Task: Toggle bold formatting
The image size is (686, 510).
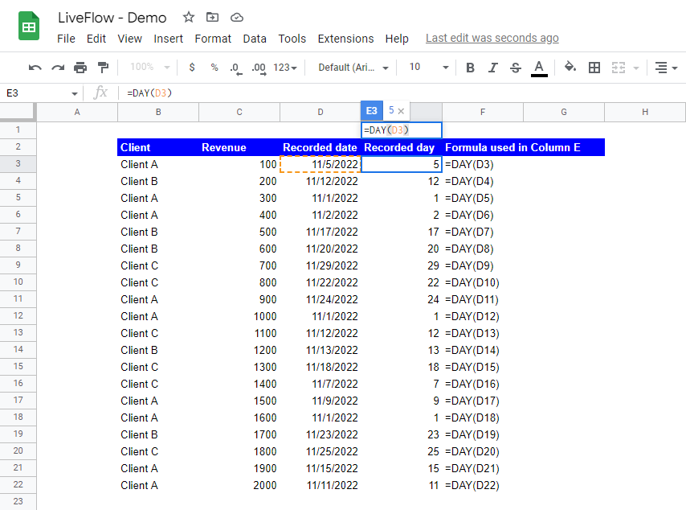Action: click(x=471, y=68)
